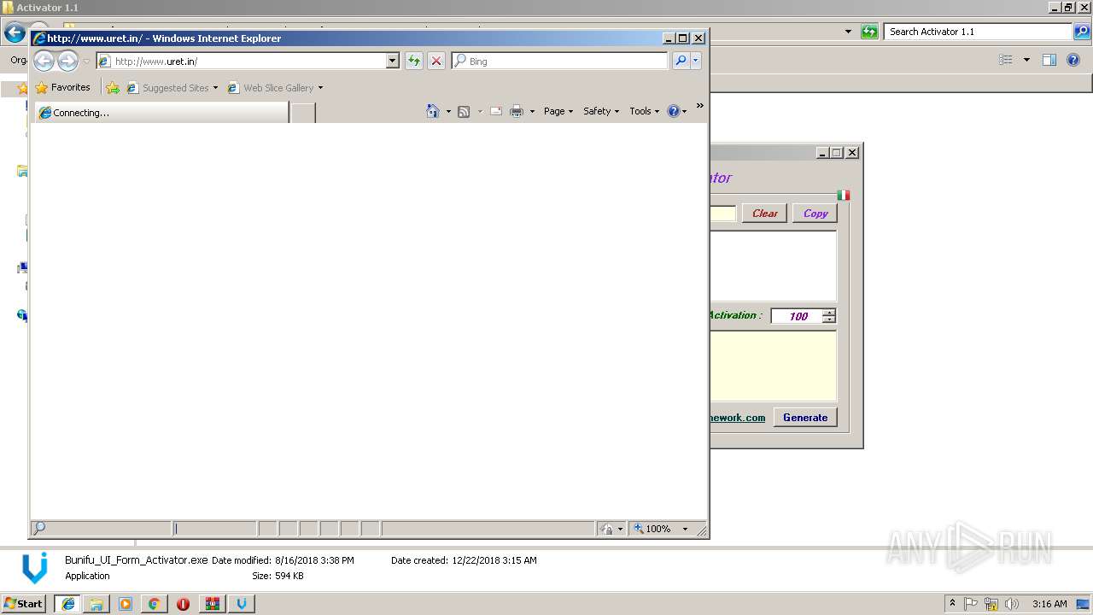The width and height of the screenshot is (1093, 615).
Task: Click the Chrome taskbar icon
Action: tap(155, 604)
